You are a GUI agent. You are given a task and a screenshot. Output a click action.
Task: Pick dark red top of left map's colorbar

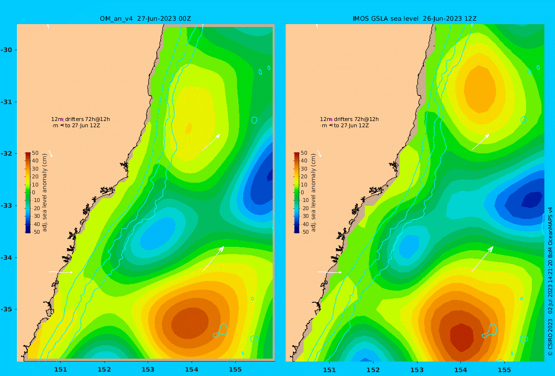[x=28, y=155]
